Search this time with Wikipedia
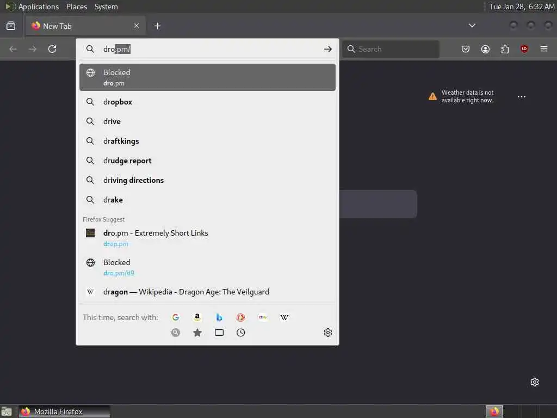This screenshot has height=418, width=557. (x=284, y=317)
